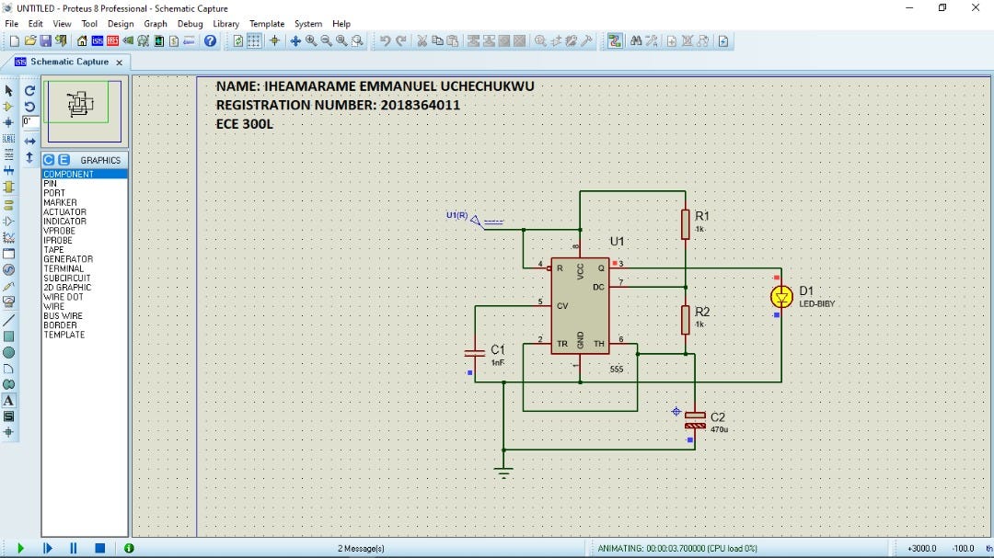
Task: Click the Rotate Clockwise icon
Action: (29, 91)
